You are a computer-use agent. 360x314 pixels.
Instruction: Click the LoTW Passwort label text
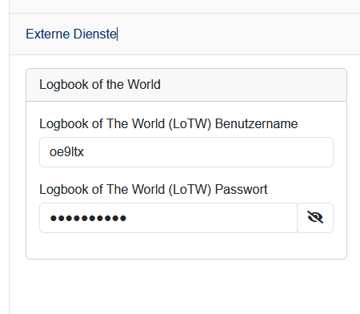point(154,190)
